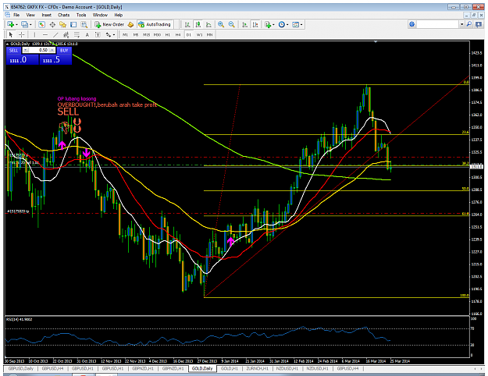Select the Fibonacci Retracement tool
The width and height of the screenshot is (488, 376).
(x=77, y=34)
